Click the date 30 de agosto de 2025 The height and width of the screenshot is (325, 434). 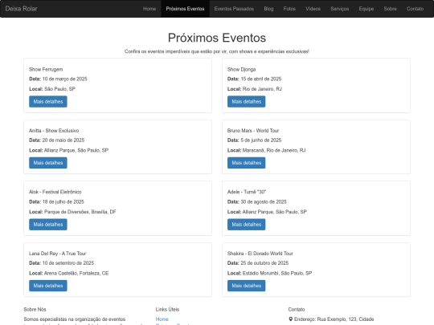[x=264, y=201]
